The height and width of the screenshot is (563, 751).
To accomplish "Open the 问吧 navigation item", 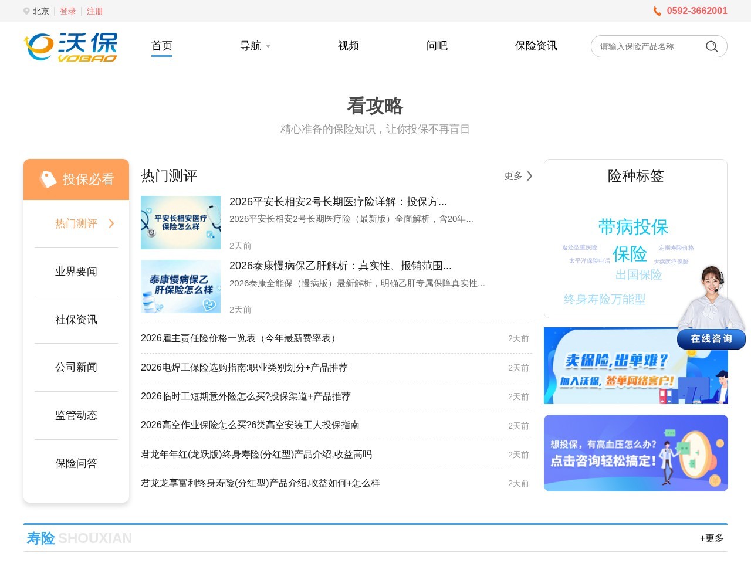I will click(x=436, y=46).
